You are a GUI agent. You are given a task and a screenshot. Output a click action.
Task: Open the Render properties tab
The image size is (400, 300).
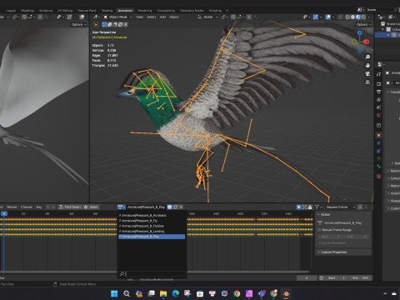(x=378, y=83)
